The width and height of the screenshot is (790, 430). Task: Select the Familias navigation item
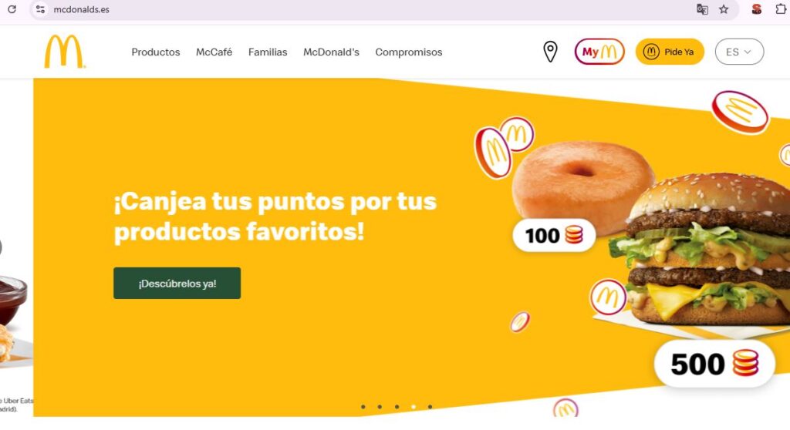(x=268, y=52)
